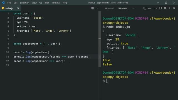Click the 'copiedUser' declaration on line 8

point(31,44)
